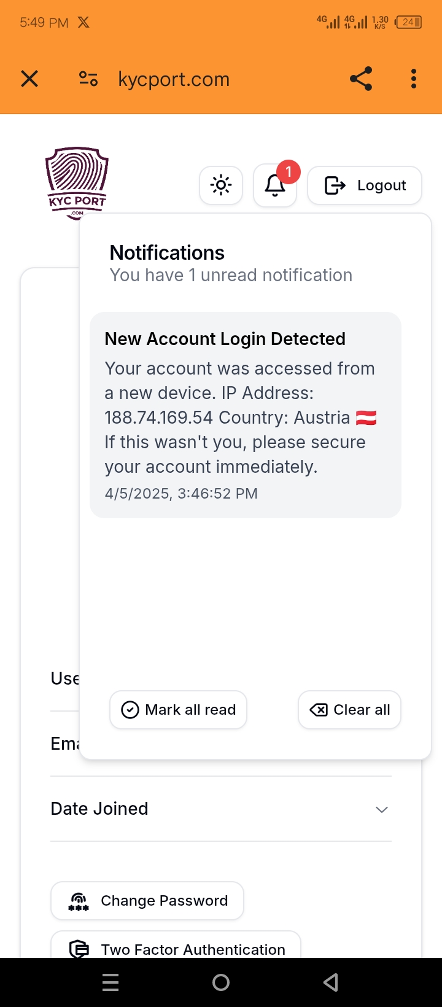This screenshot has width=442, height=1007.
Task: Click the KYC Port fingerprint logo
Action: tap(77, 182)
